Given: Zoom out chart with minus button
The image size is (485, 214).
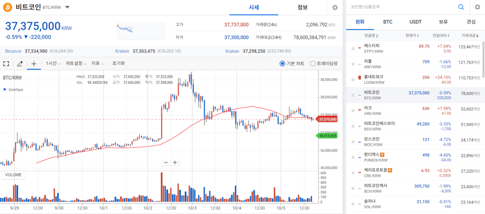Looking at the screenshot, I should pyautogui.click(x=166, y=162).
